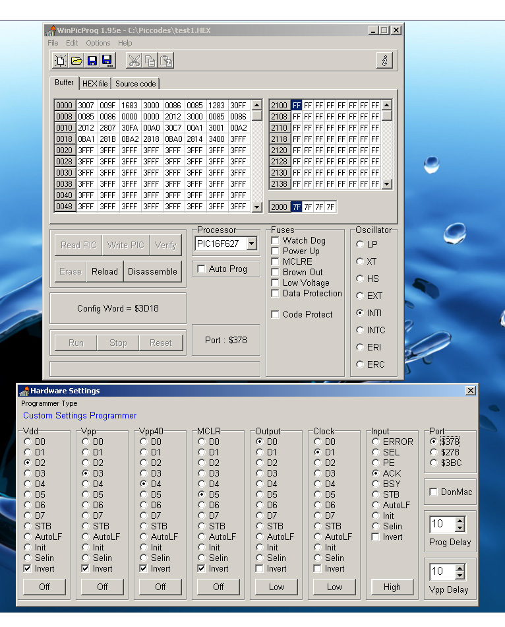Click the Hardware Settings title bar icon
This screenshot has height=627, width=505.
click(24, 391)
